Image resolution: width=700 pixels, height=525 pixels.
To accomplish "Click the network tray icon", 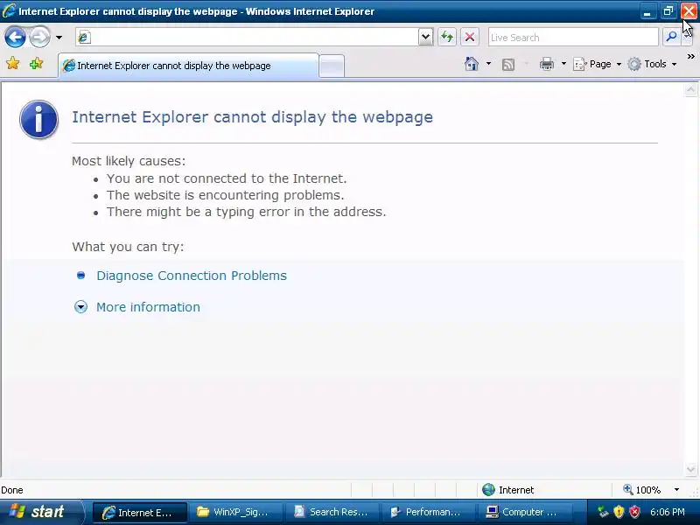I will coord(603,512).
